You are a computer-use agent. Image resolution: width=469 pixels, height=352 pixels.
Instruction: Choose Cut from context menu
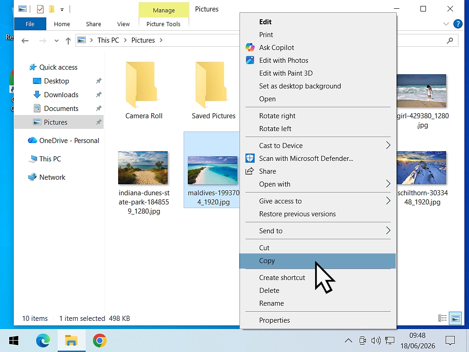317,248
